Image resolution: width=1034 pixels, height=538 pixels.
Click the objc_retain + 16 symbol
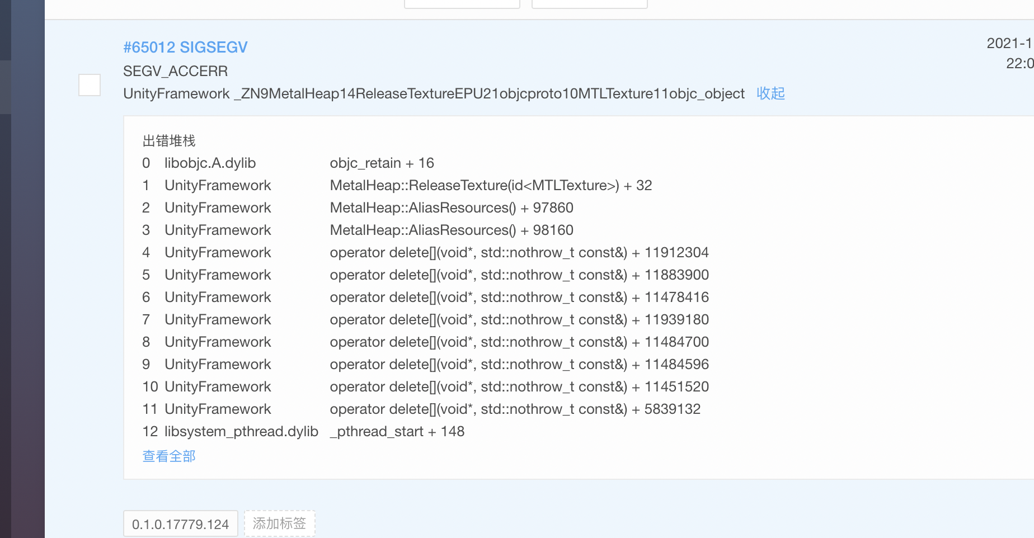tap(382, 163)
